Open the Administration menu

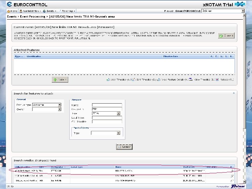(30, 11)
